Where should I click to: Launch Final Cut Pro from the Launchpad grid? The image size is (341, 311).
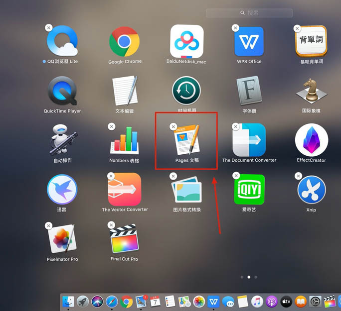[125, 239]
